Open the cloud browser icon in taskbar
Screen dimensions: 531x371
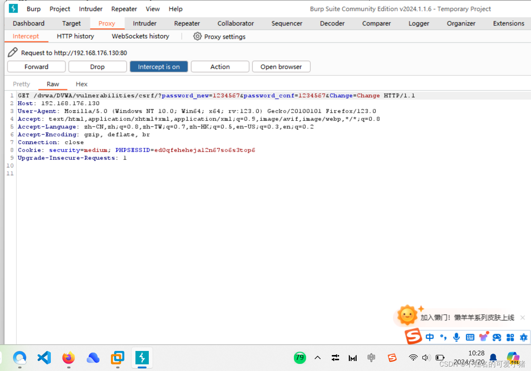point(20,358)
